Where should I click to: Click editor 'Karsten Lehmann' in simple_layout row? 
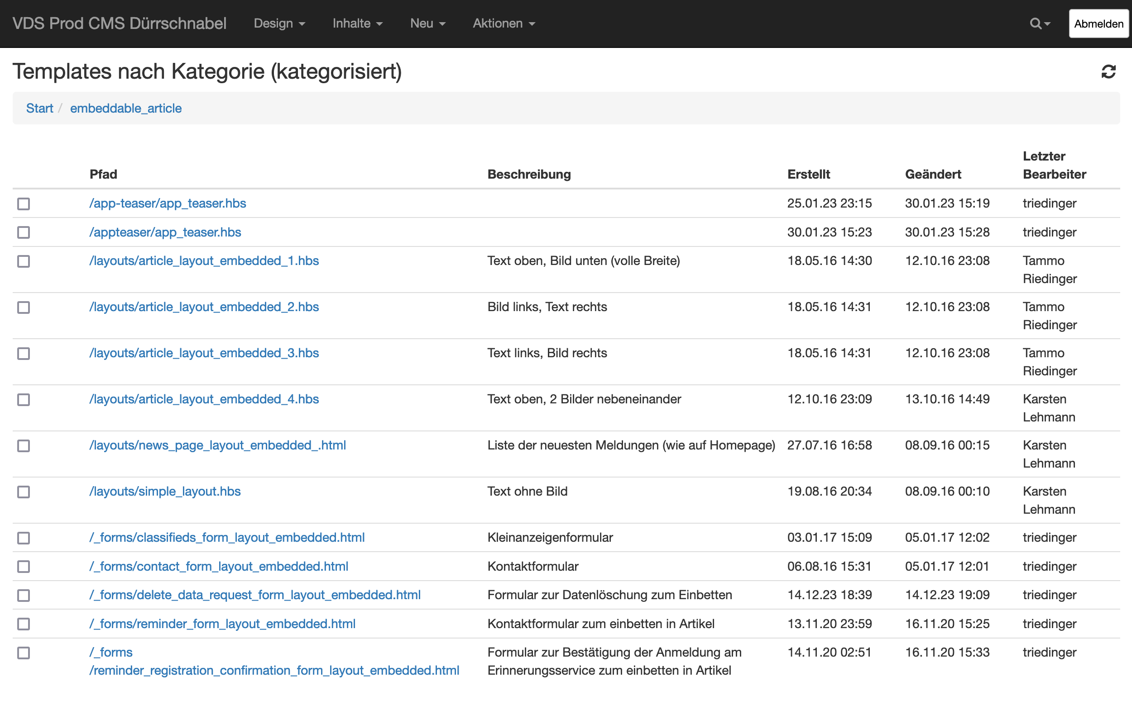1049,500
